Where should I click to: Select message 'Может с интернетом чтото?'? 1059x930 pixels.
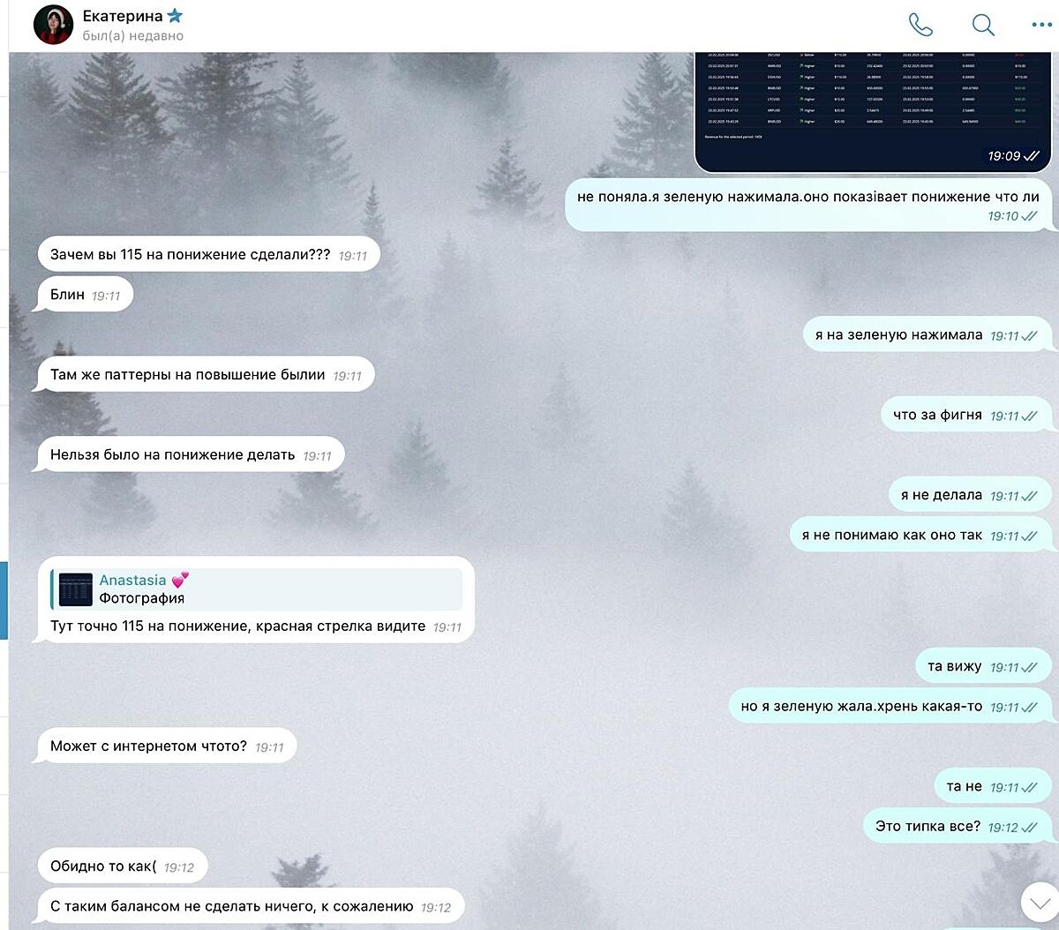point(168,746)
